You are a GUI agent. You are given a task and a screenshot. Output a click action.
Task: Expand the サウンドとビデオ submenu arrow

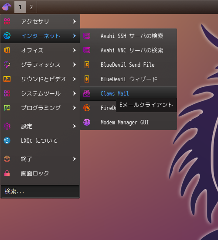click(75, 79)
